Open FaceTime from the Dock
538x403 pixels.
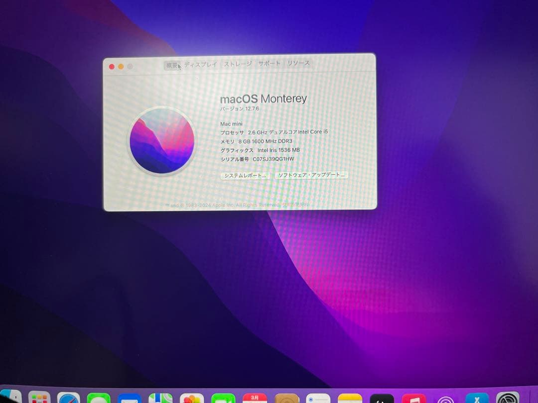coord(223,398)
